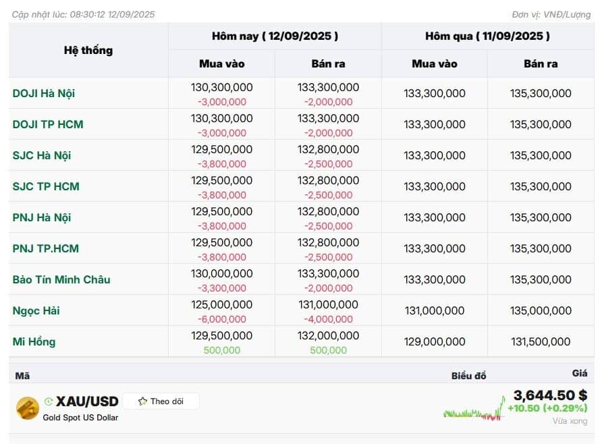Click Mi Hồng yesterday's buy price 129,000,000

(435, 342)
